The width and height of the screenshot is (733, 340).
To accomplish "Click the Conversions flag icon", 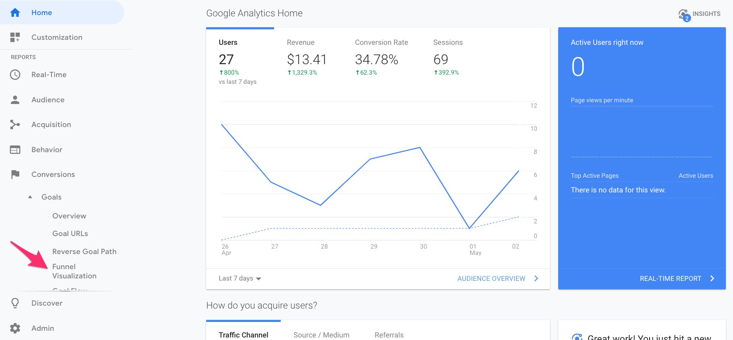I will click(15, 174).
